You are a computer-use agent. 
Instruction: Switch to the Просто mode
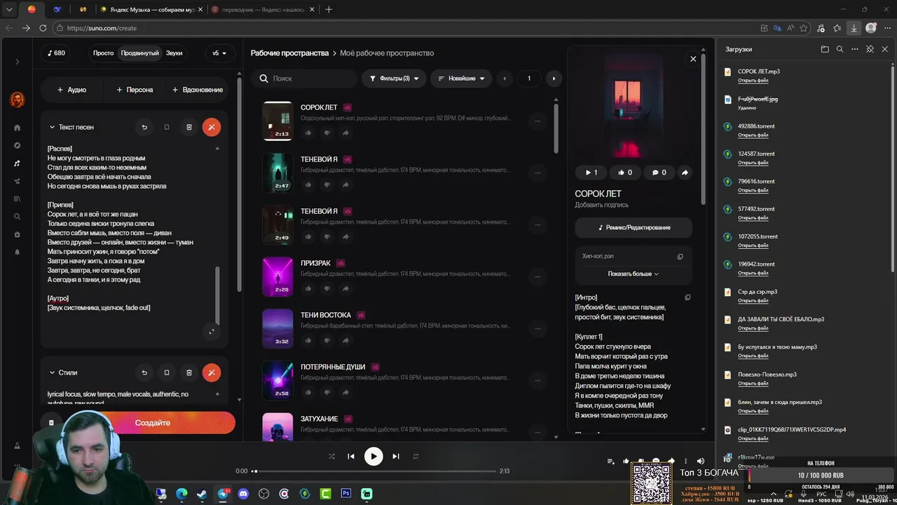tap(103, 53)
